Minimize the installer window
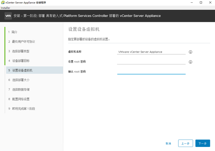Image resolution: width=215 pixels, height=151 pixels. pos(192,2)
